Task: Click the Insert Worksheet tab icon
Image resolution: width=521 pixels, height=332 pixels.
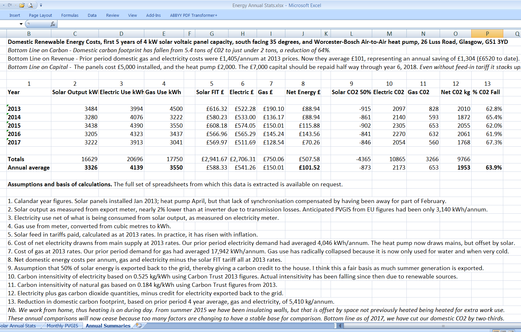Action: 139,326
